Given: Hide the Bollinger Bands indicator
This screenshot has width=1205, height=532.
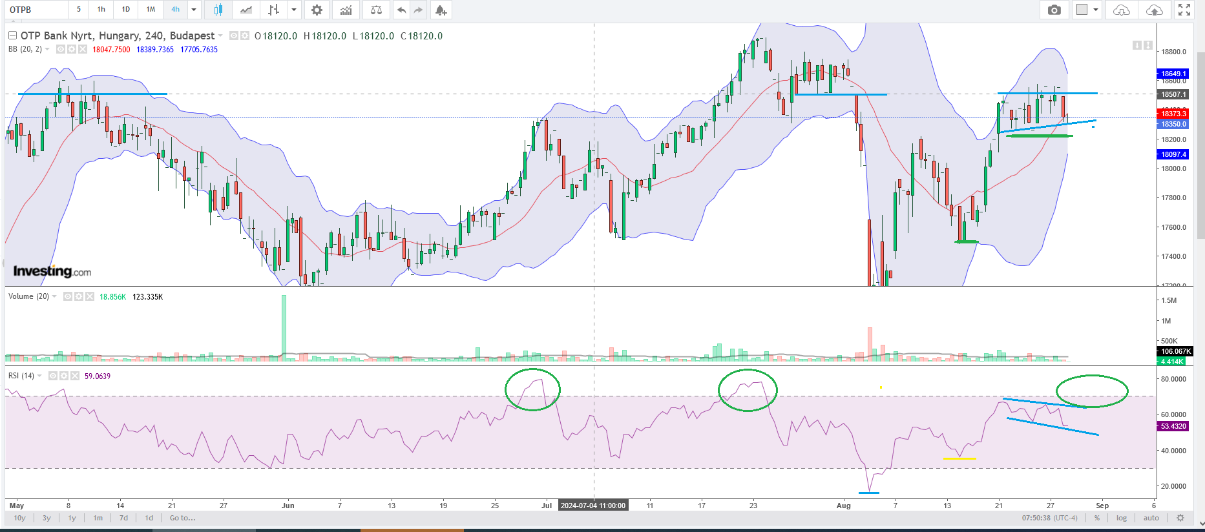Looking at the screenshot, I should (x=61, y=49).
